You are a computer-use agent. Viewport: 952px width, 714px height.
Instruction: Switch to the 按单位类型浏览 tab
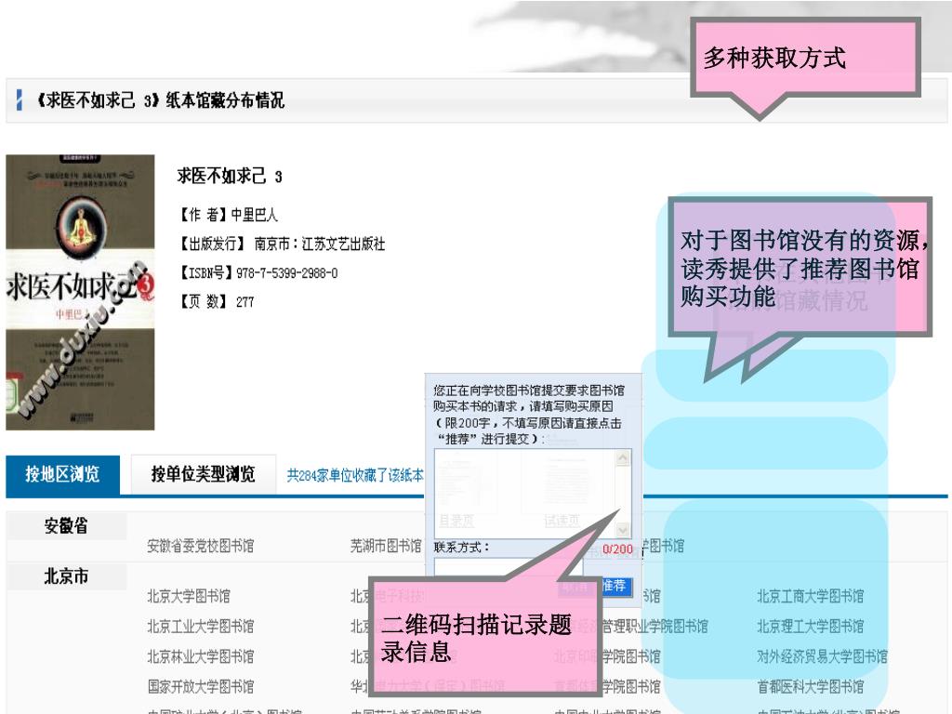(x=203, y=474)
